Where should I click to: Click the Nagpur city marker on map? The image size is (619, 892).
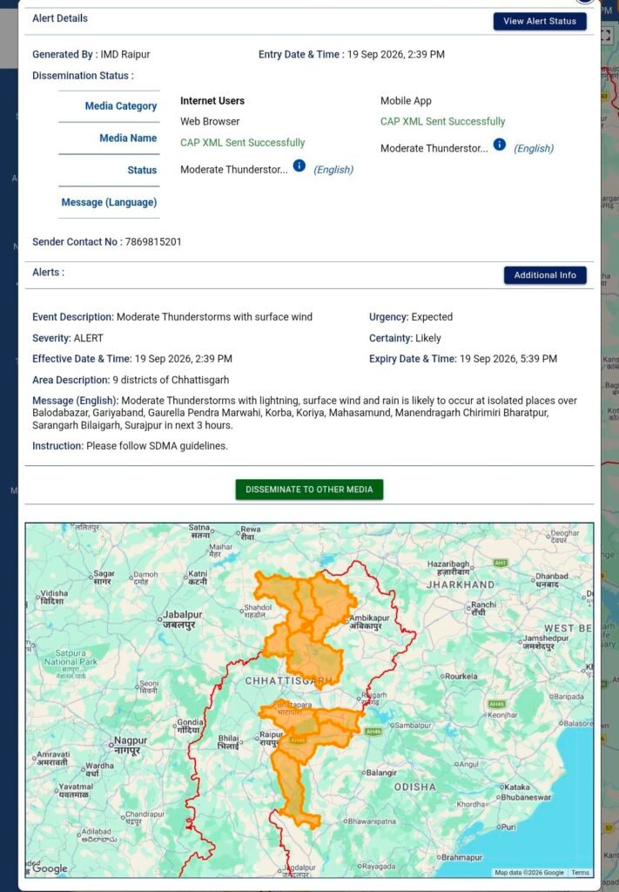click(x=111, y=744)
